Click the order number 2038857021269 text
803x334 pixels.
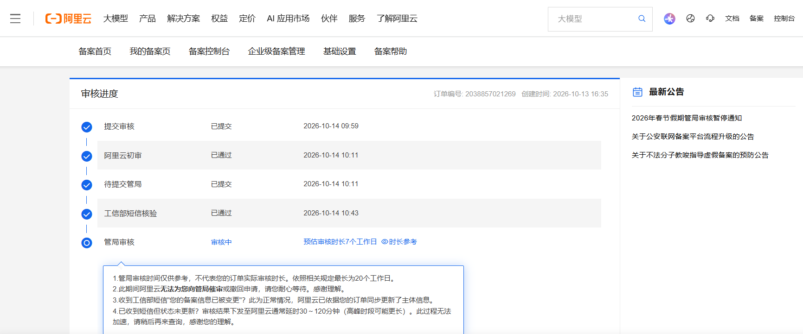point(490,94)
